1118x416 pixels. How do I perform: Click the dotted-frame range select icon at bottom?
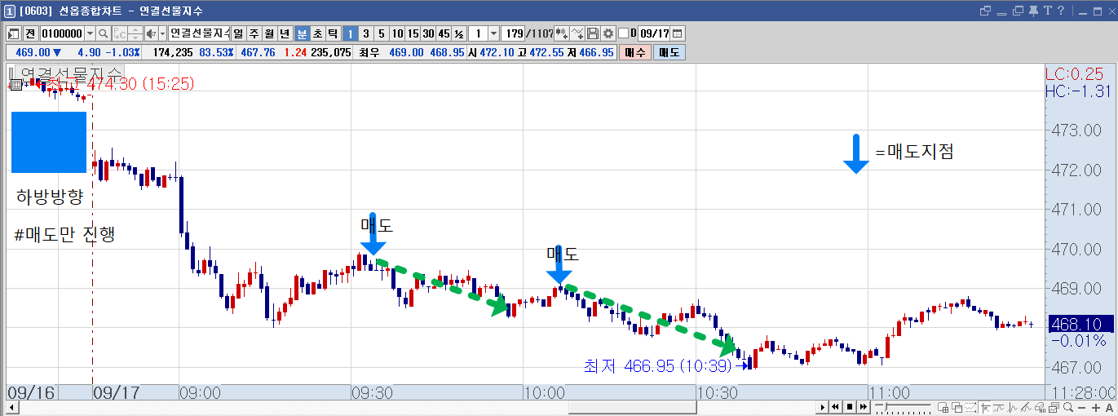click(970, 407)
